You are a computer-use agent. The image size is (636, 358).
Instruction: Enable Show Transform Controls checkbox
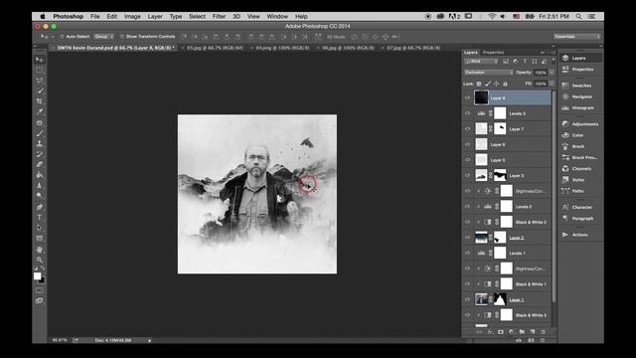(122, 37)
